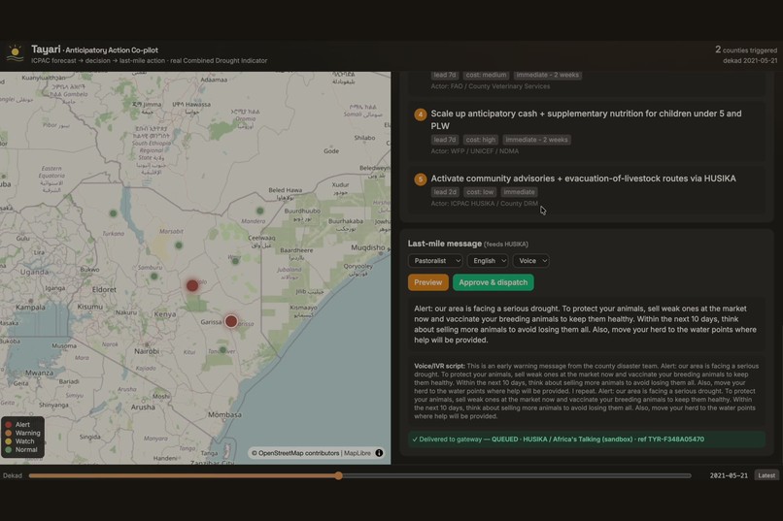Viewport: 783px width, 521px height.
Task: Click the Voice/IVR script text block
Action: 586,391
